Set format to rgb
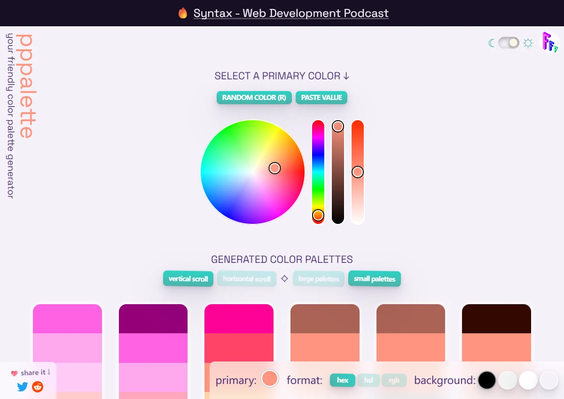 click(394, 380)
